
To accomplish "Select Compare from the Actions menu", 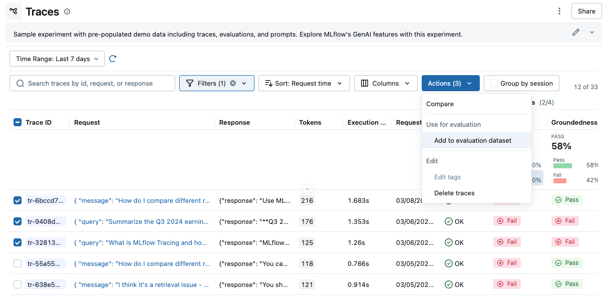I will [x=440, y=104].
